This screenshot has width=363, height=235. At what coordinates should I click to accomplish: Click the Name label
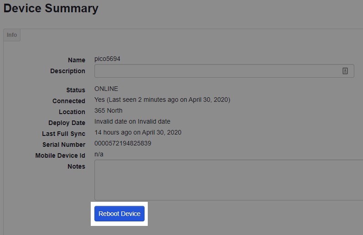pyautogui.click(x=76, y=60)
